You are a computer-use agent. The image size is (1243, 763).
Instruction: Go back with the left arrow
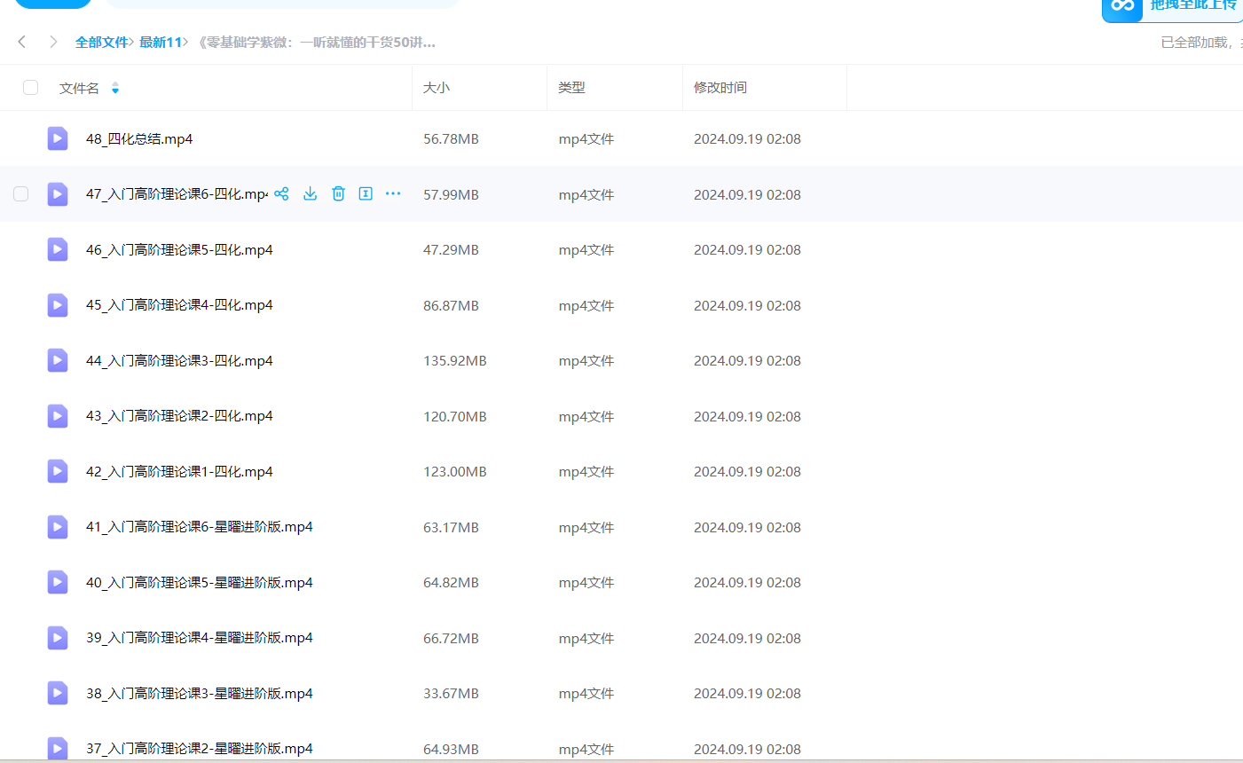(x=22, y=42)
